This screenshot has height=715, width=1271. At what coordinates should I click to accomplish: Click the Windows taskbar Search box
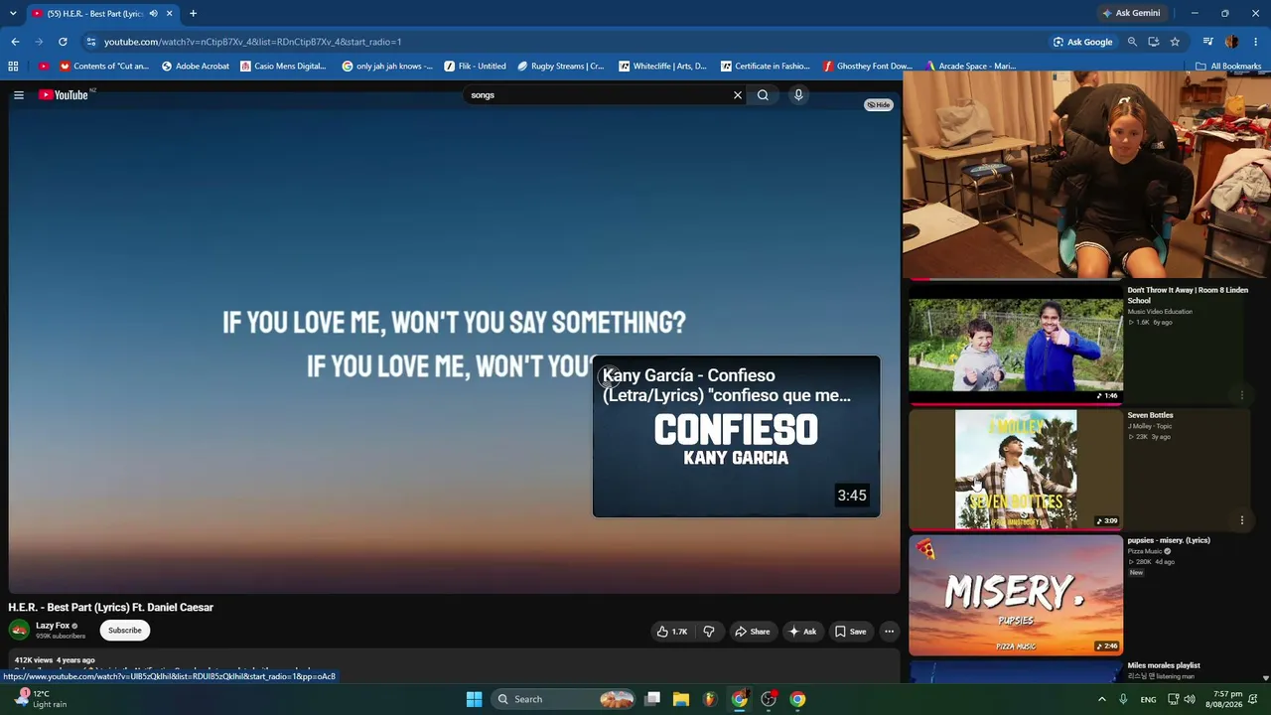[564, 699]
